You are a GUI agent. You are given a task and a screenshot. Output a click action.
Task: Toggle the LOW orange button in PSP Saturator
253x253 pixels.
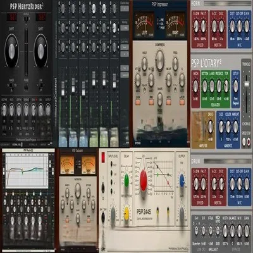click(x=67, y=221)
